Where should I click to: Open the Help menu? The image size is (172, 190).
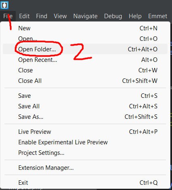(135, 16)
